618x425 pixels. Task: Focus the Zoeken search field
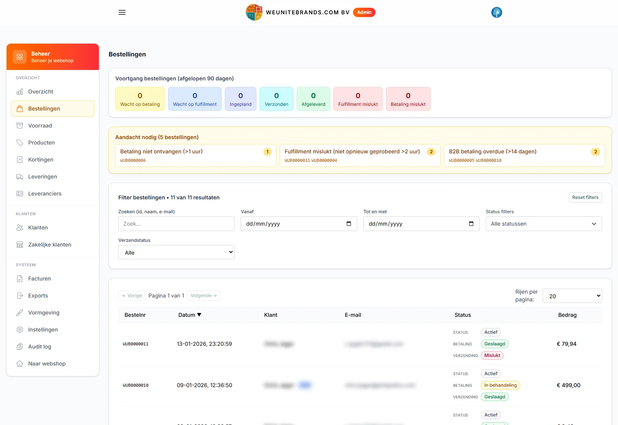point(176,224)
